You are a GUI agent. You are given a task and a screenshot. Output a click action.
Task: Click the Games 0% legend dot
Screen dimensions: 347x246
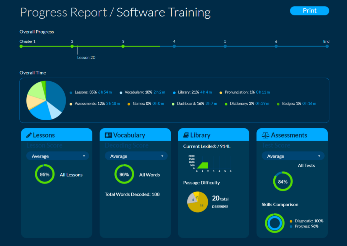129,104
